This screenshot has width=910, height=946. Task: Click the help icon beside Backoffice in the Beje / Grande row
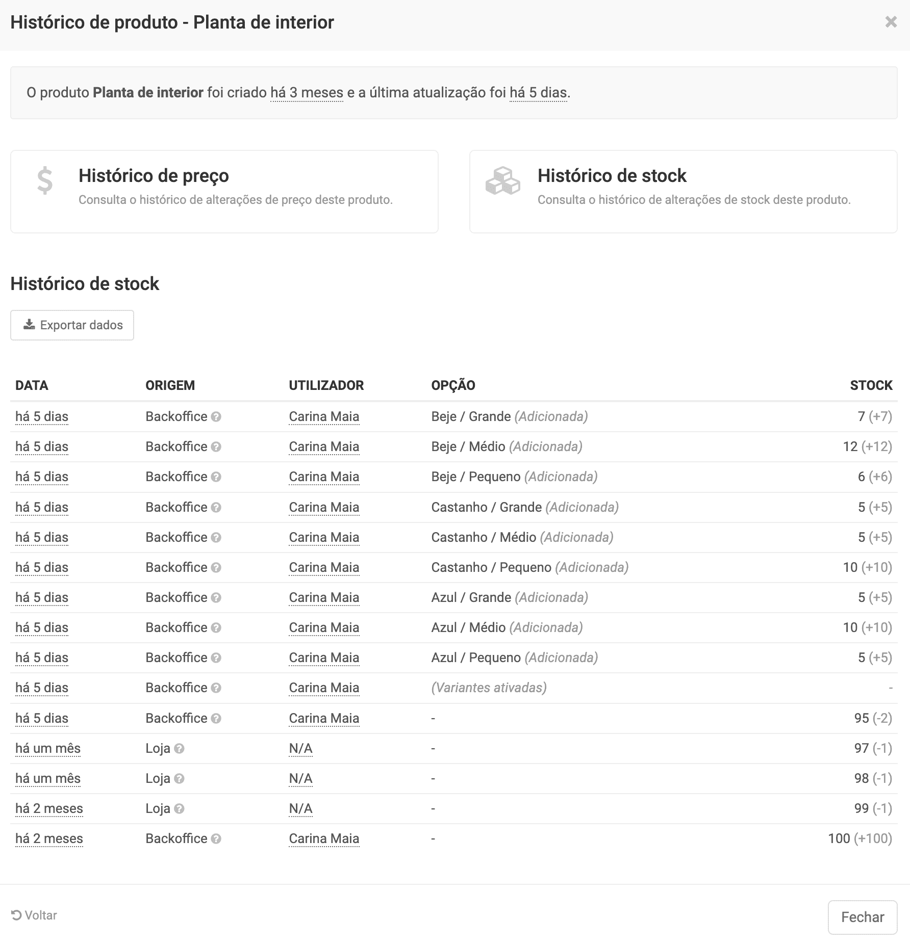216,417
